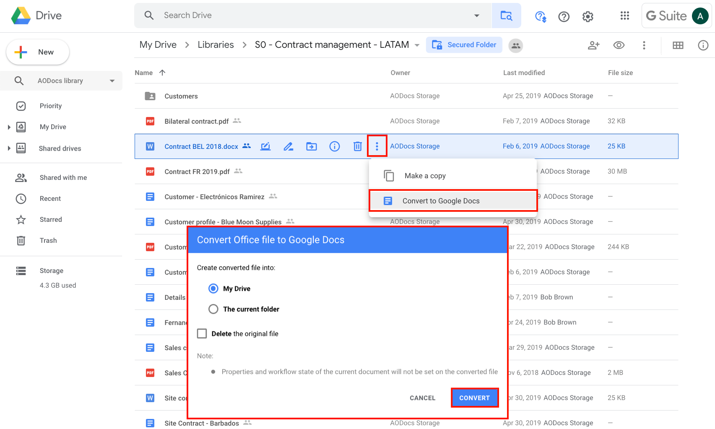Click the Starred star icon in sidebar
Image resolution: width=715 pixels, height=429 pixels.
(x=21, y=219)
